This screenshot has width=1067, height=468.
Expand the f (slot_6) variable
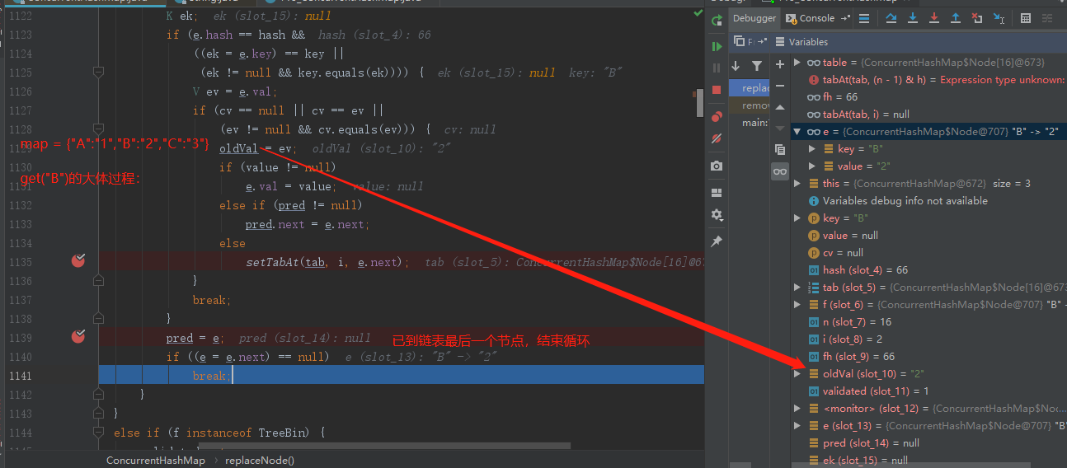click(797, 305)
